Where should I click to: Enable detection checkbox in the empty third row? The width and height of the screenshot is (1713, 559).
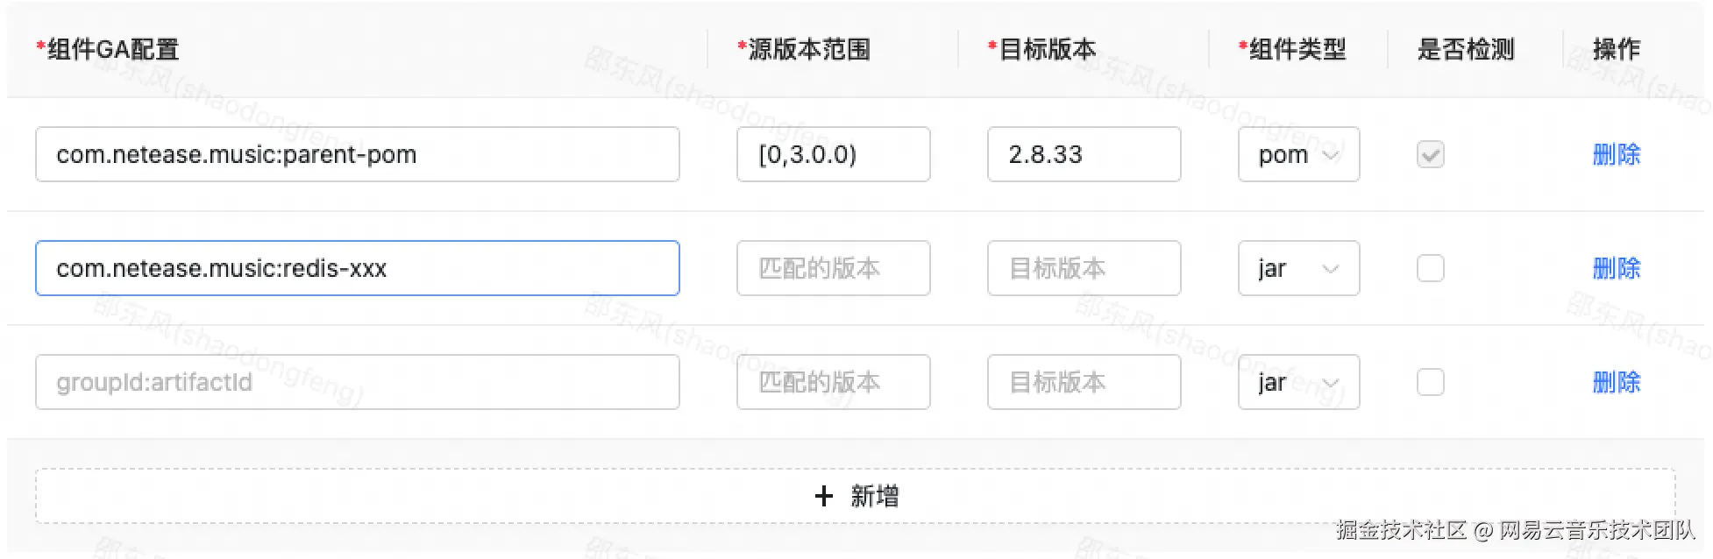(x=1430, y=382)
